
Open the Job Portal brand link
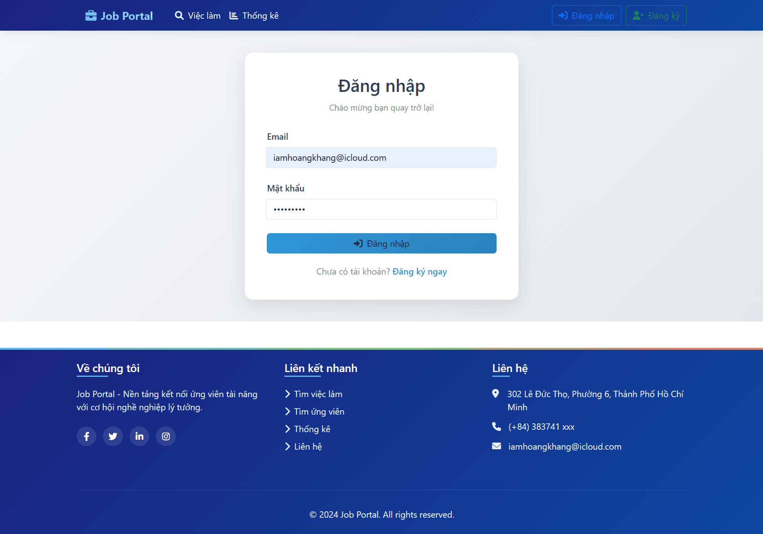pos(119,16)
